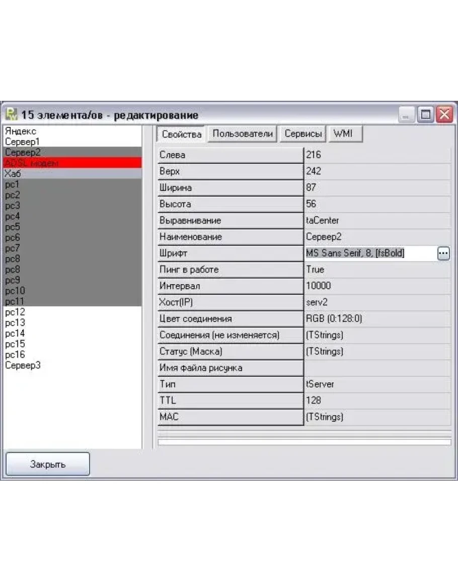Click the ellipsis button in Шрифт row
The image size is (458, 582).
click(443, 253)
